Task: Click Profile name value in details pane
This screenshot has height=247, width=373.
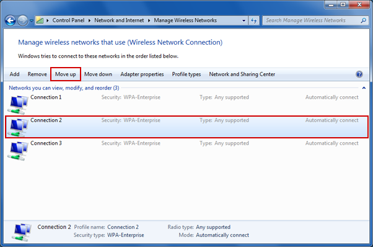Action: point(123,227)
